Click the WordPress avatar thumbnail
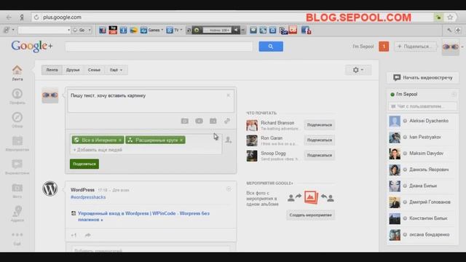The image size is (466, 262). click(x=50, y=188)
